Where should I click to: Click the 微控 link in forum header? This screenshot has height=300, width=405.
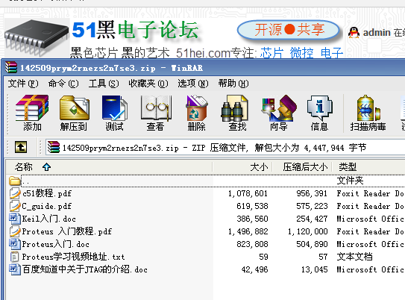click(301, 53)
